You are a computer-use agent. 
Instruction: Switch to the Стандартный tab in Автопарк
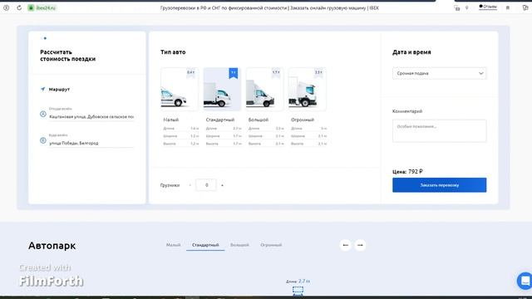tap(205, 245)
